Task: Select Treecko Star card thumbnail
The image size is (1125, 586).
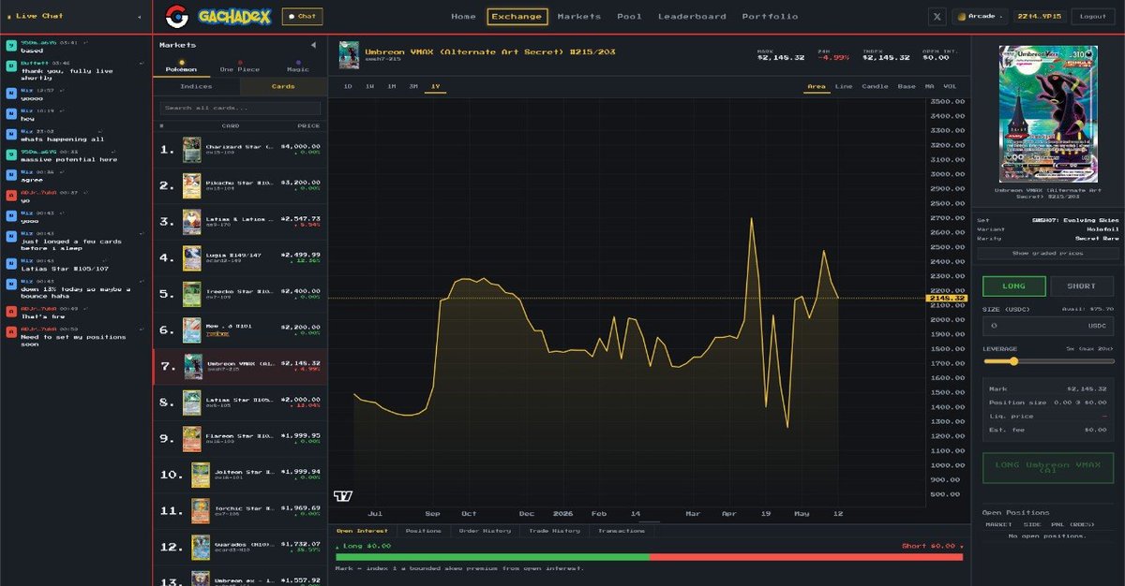Action: 191,293
